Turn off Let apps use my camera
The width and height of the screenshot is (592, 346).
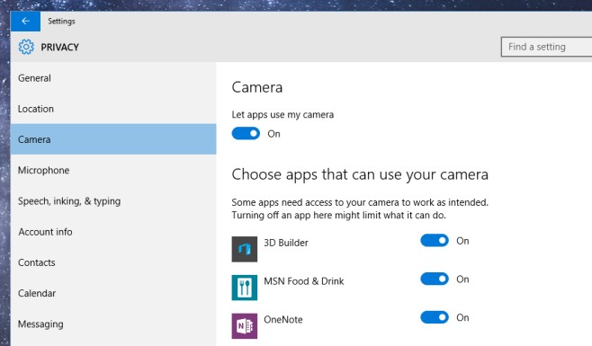click(246, 133)
